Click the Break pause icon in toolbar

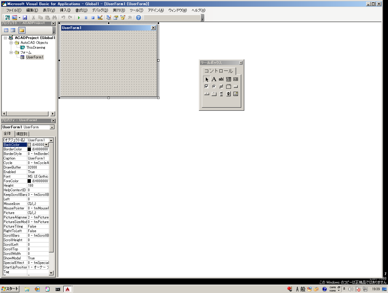pos(86,18)
